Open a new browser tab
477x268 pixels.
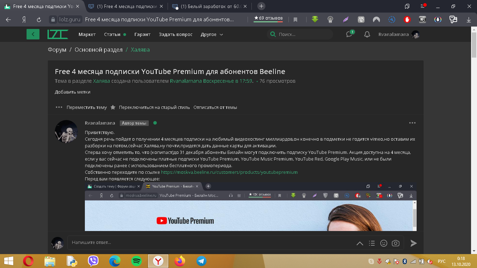point(261,6)
